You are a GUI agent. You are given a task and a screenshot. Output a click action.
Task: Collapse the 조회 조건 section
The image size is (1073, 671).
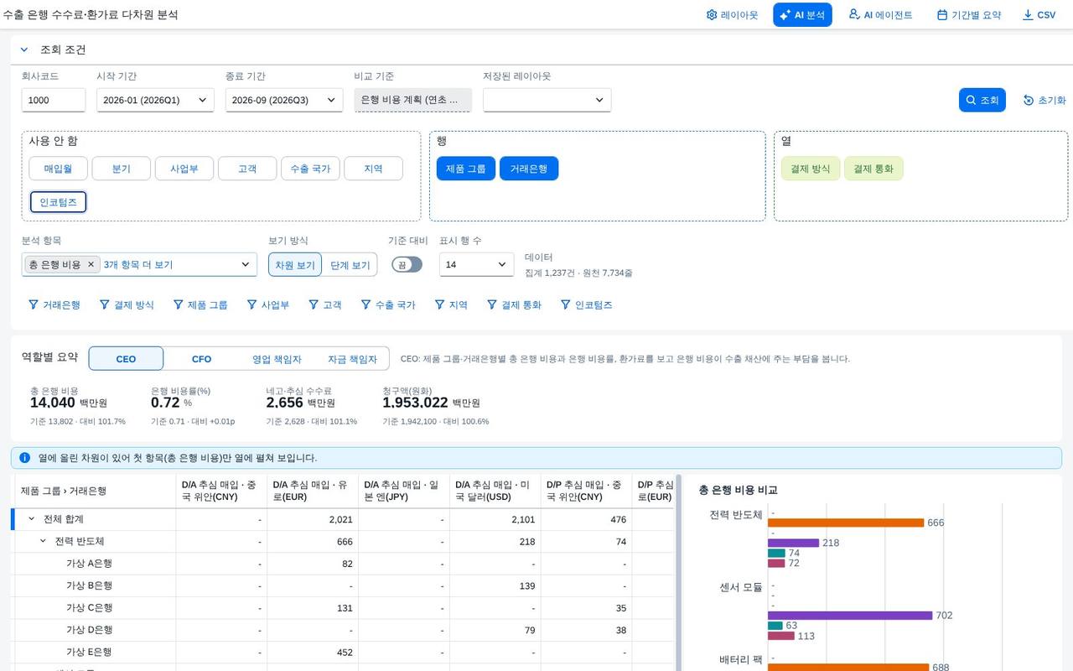(x=24, y=49)
